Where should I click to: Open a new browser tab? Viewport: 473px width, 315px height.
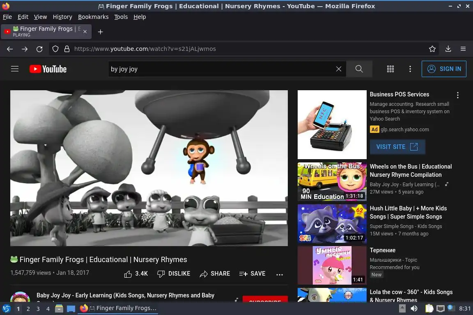point(101,32)
